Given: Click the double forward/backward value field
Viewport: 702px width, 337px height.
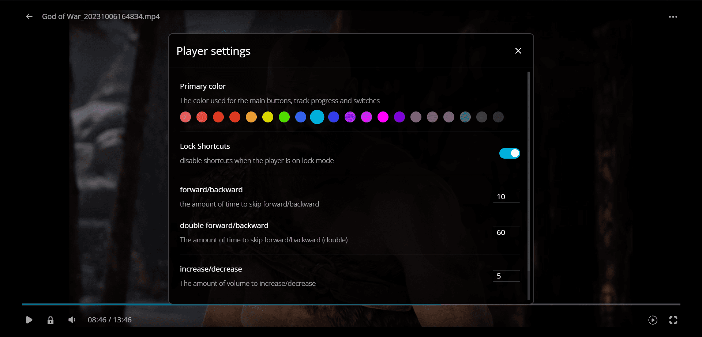Looking at the screenshot, I should (x=506, y=232).
